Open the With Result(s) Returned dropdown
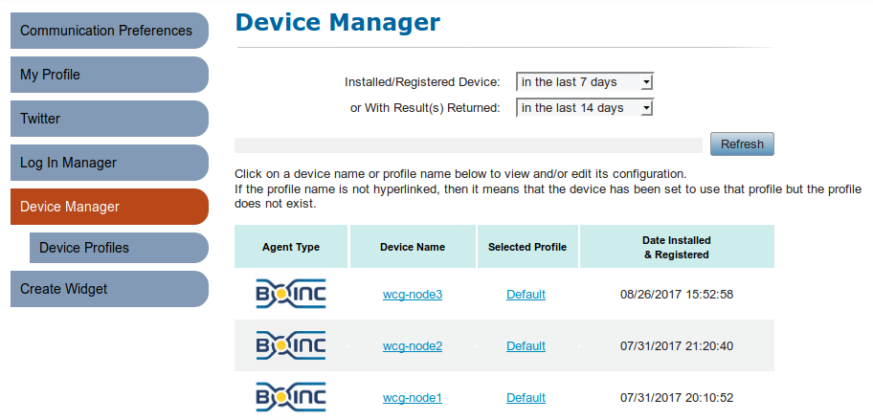Screen dimensions: 873x420 pyautogui.click(x=585, y=107)
